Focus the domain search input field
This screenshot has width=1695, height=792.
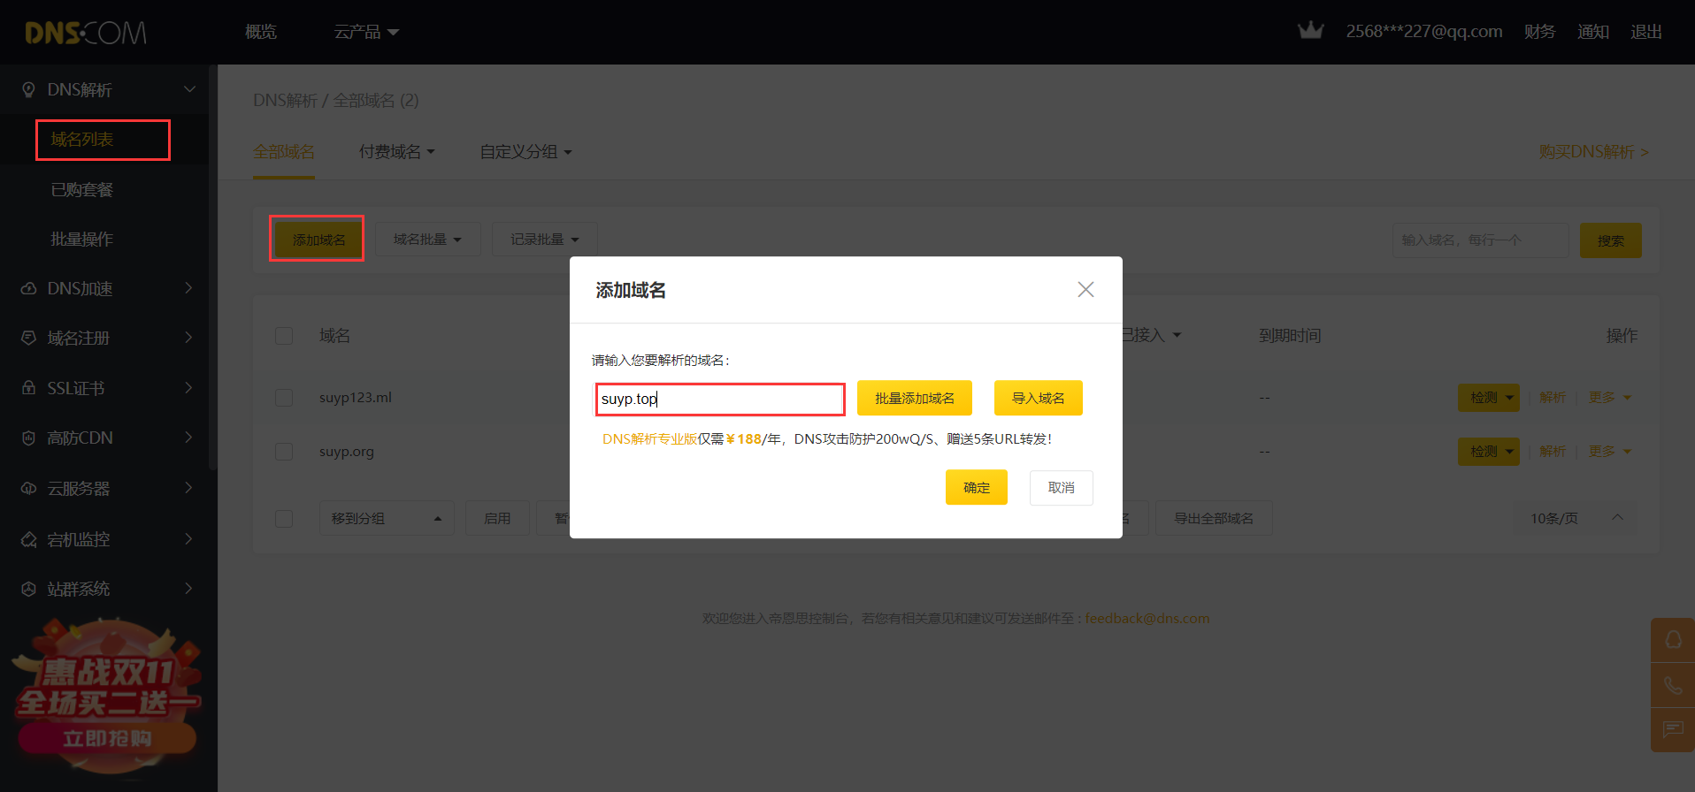[1481, 240]
